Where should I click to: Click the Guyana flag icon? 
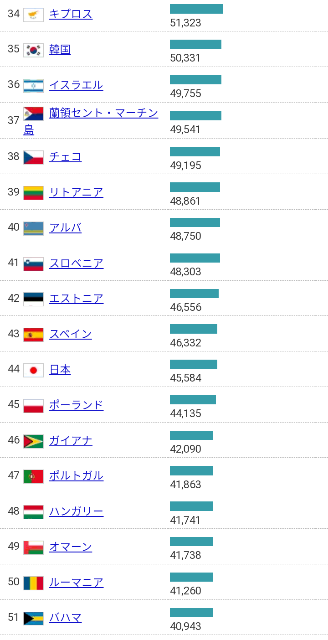[x=33, y=441]
